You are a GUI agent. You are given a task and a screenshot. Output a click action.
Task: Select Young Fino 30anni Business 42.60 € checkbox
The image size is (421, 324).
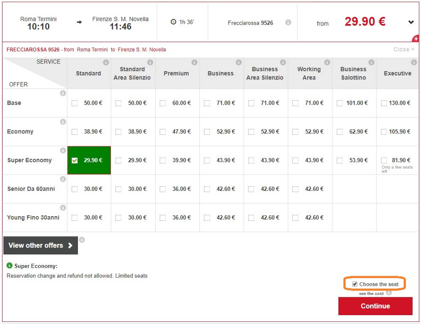click(207, 218)
